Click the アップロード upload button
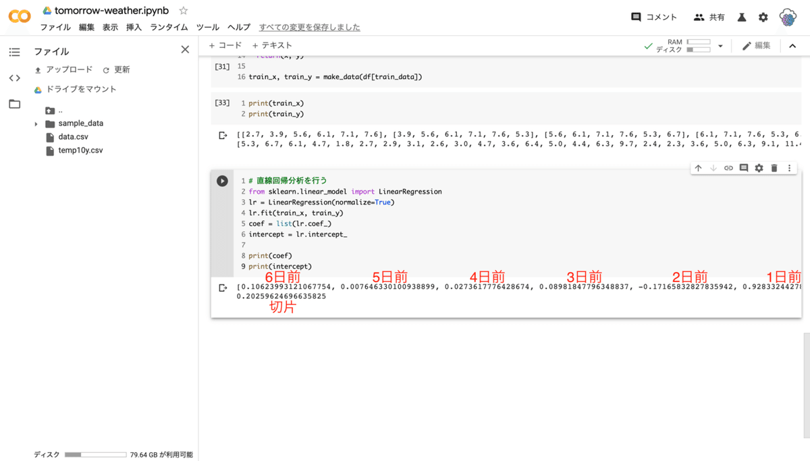 coord(63,70)
